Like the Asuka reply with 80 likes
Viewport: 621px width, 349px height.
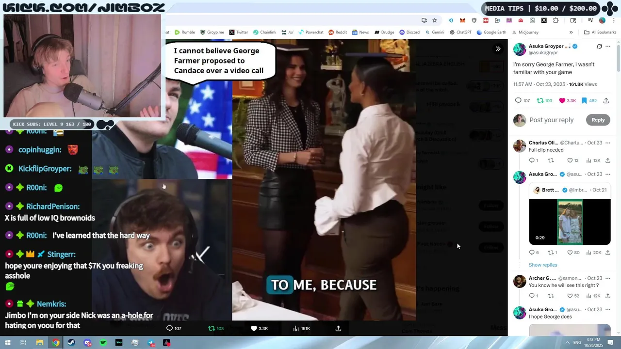[573, 253]
